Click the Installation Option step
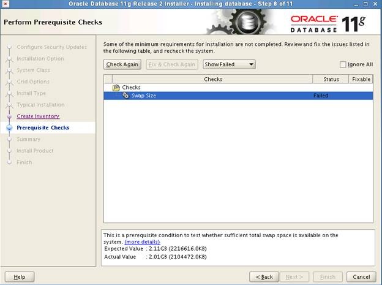The width and height of the screenshot is (382, 285). (40, 59)
